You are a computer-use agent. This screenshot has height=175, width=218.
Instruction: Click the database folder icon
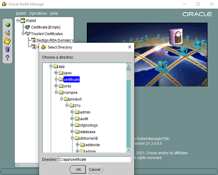77,131
